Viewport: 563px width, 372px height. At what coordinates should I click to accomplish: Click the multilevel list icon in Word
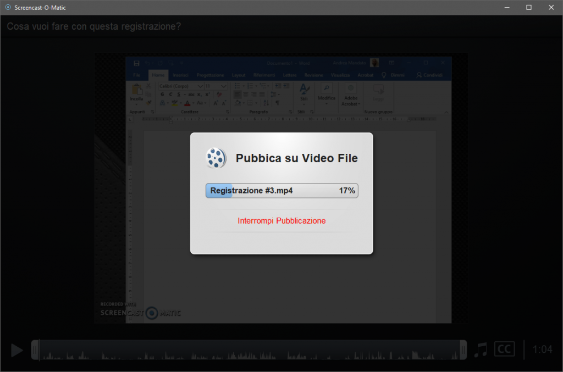[x=263, y=86]
